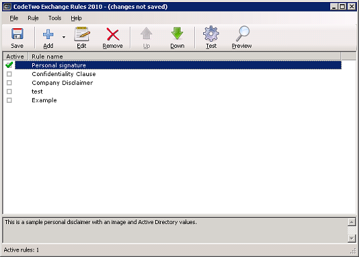Click the Remove red X icon

(x=113, y=34)
